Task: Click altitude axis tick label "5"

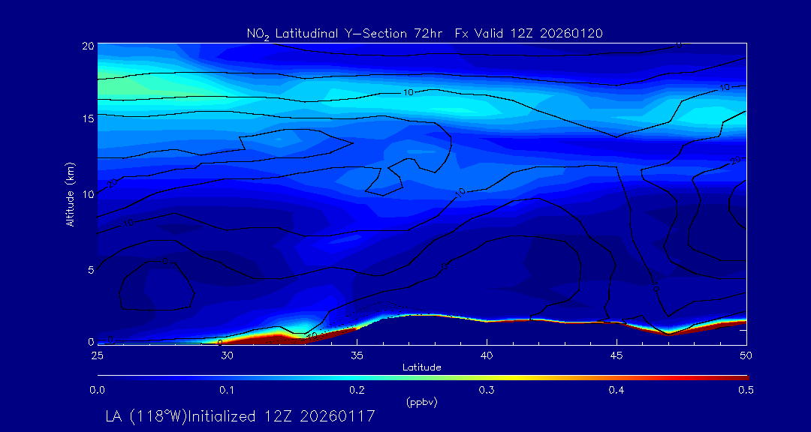Action: click(x=91, y=269)
